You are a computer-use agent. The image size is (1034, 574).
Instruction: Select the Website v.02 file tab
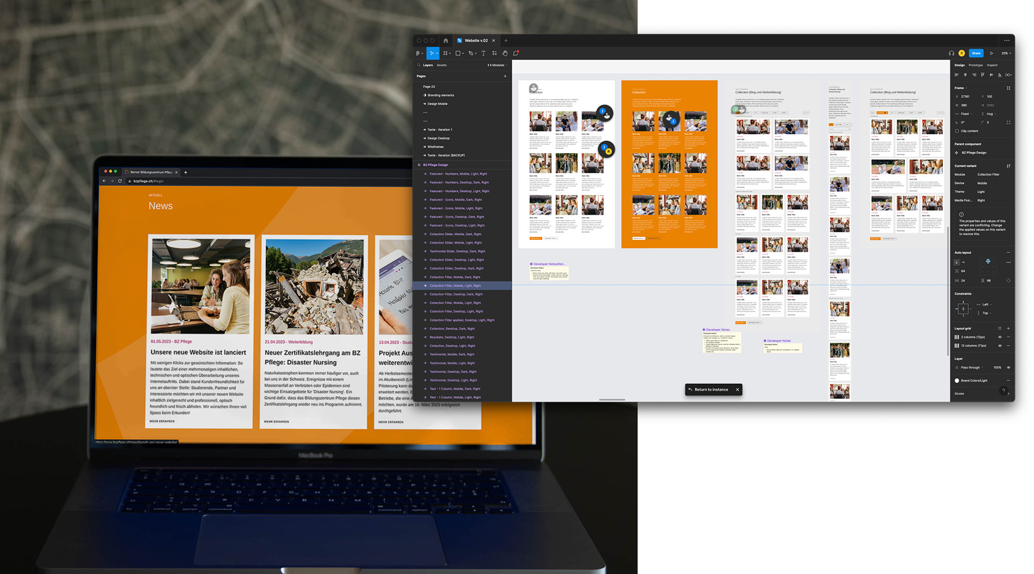click(476, 41)
